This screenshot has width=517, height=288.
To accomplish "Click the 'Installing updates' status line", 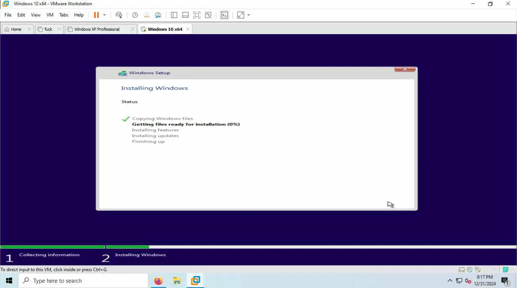I will (155, 136).
